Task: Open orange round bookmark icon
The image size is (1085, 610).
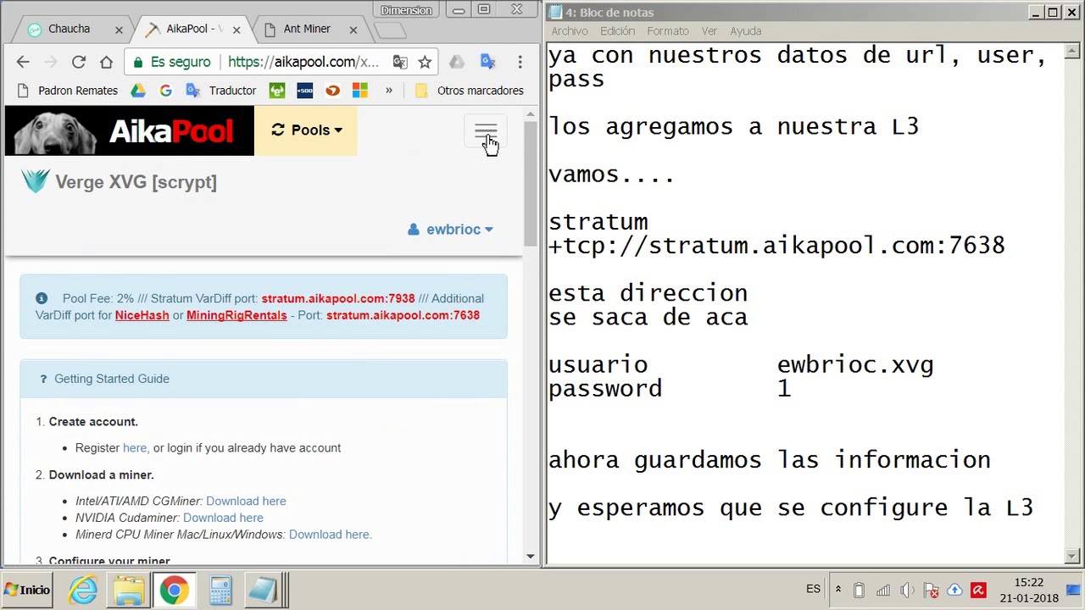Action: [333, 91]
